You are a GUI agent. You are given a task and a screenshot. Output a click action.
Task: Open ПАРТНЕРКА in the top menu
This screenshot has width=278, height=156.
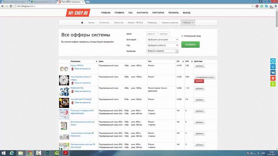pos(158,13)
